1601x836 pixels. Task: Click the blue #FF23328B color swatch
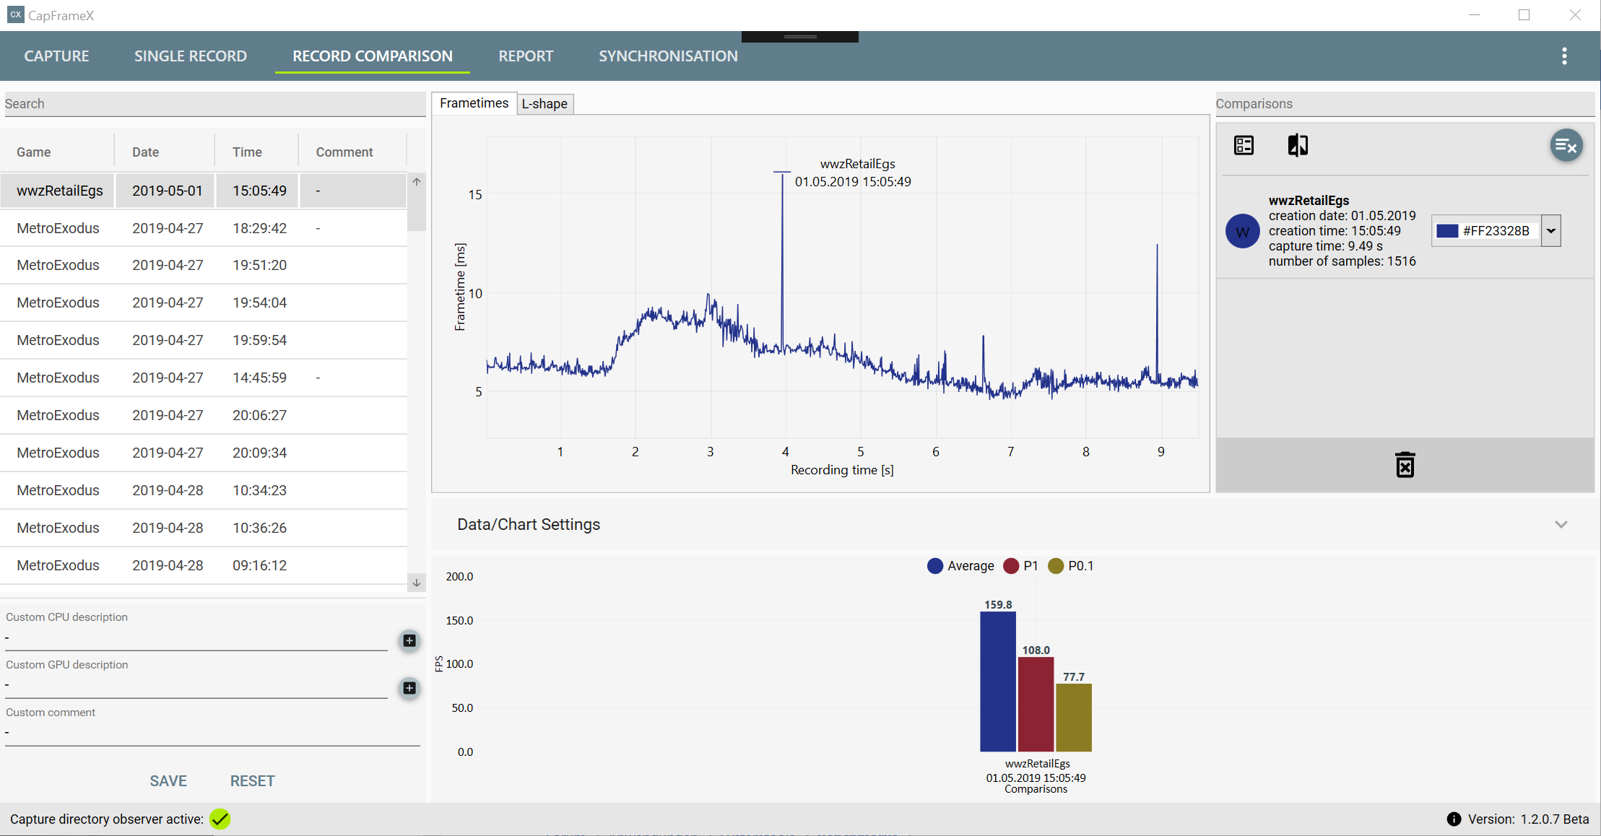coord(1447,231)
